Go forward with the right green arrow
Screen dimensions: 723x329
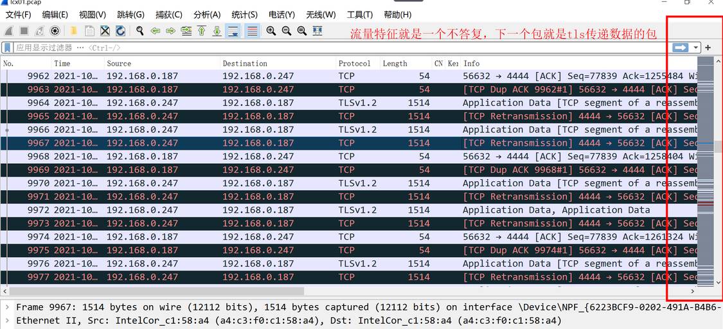pos(170,31)
